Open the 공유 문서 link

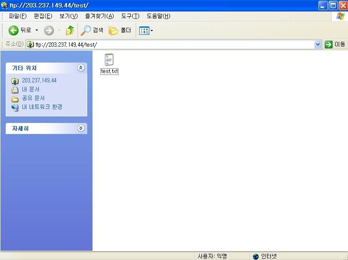pos(33,98)
